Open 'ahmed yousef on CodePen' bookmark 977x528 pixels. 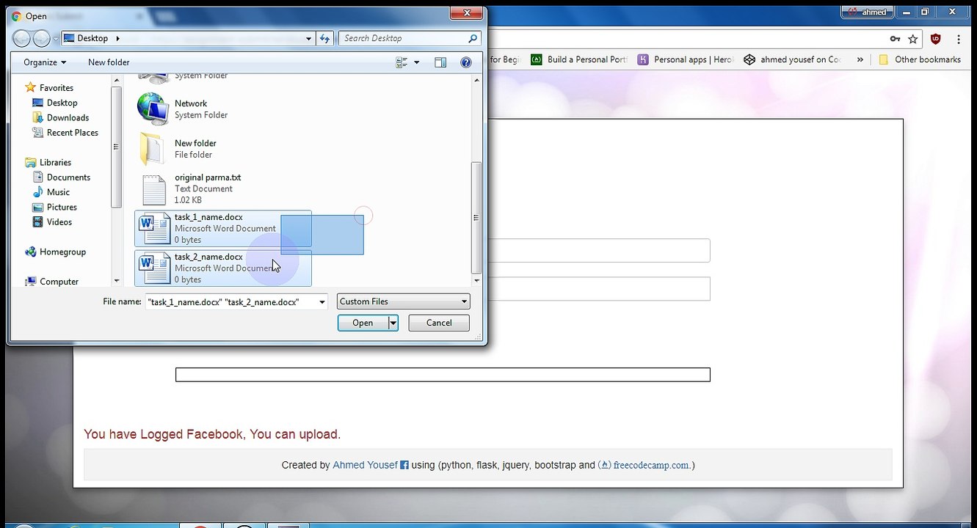tap(793, 59)
